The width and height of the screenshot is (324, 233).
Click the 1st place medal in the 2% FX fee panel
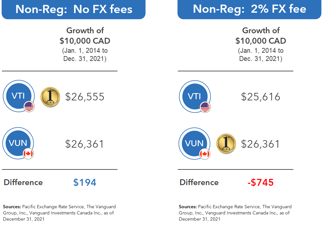tap(226, 144)
